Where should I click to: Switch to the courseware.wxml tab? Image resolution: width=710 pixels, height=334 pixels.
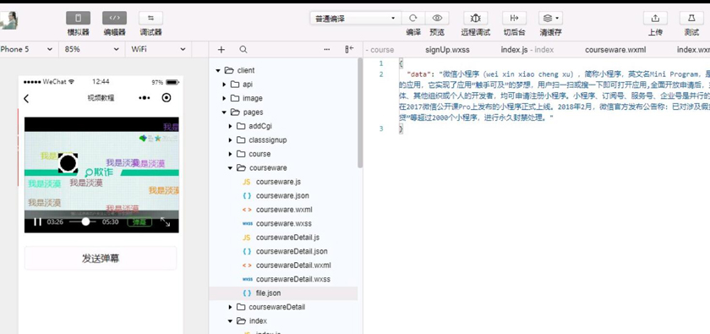pos(615,50)
